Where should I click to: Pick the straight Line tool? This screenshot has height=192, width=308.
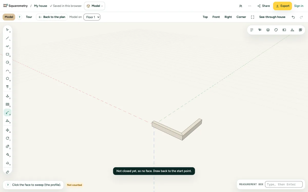[x=7, y=38]
